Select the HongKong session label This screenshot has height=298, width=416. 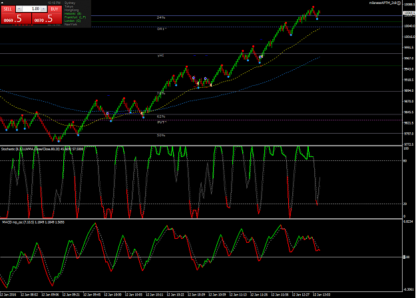pyautogui.click(x=71, y=10)
